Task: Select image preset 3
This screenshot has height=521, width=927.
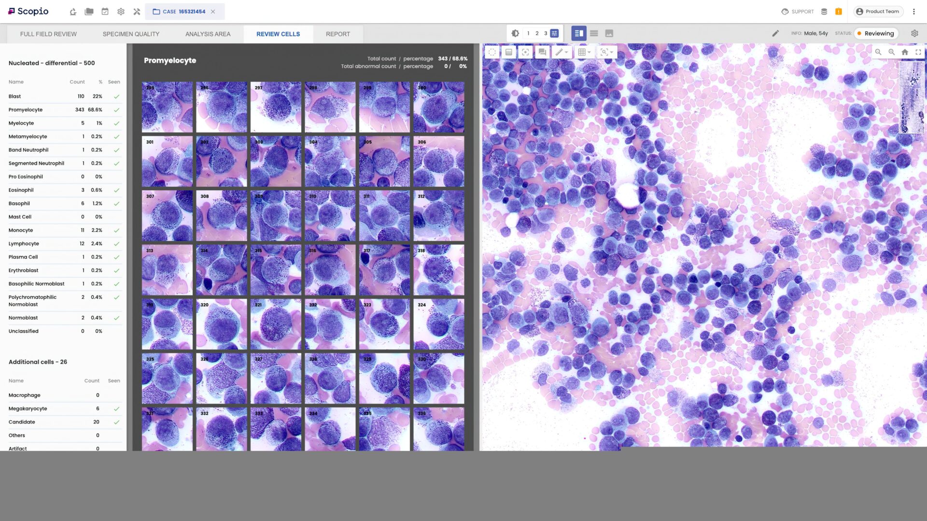Action: click(x=546, y=33)
